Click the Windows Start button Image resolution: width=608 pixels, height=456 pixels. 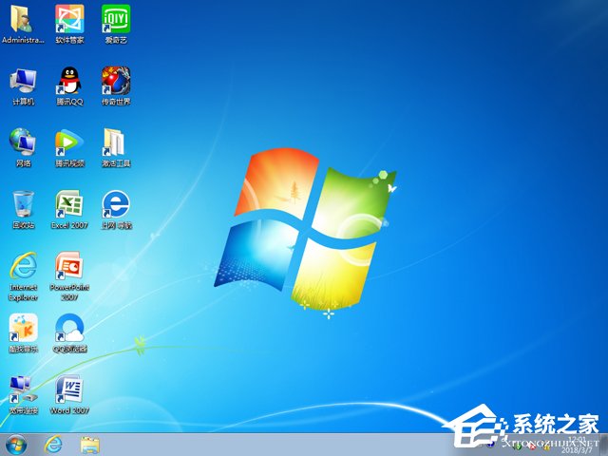pyautogui.click(x=16, y=444)
